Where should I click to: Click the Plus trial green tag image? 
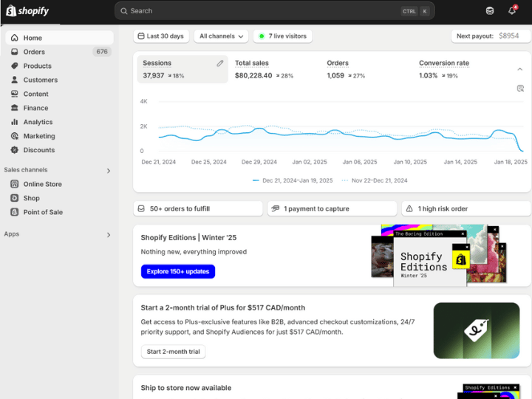477,330
